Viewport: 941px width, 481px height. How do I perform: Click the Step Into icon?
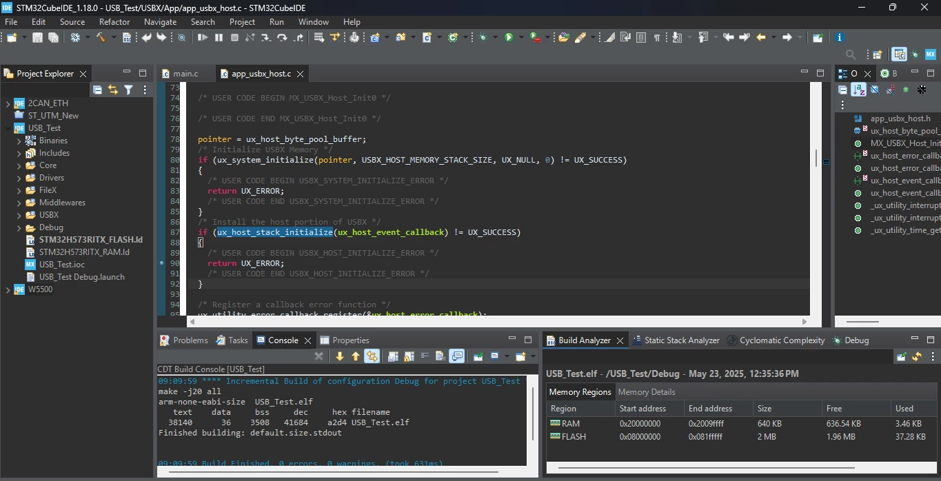266,37
